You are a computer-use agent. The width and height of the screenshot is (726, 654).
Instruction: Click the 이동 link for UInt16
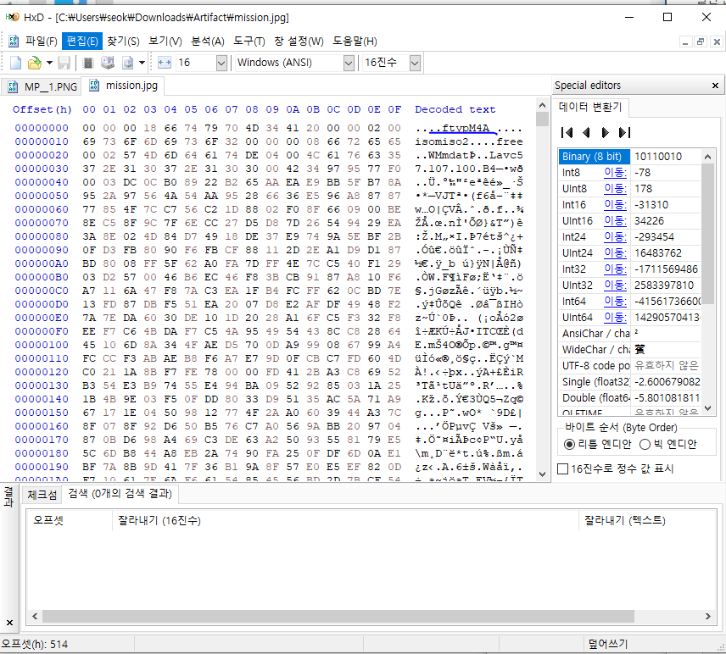tap(616, 221)
